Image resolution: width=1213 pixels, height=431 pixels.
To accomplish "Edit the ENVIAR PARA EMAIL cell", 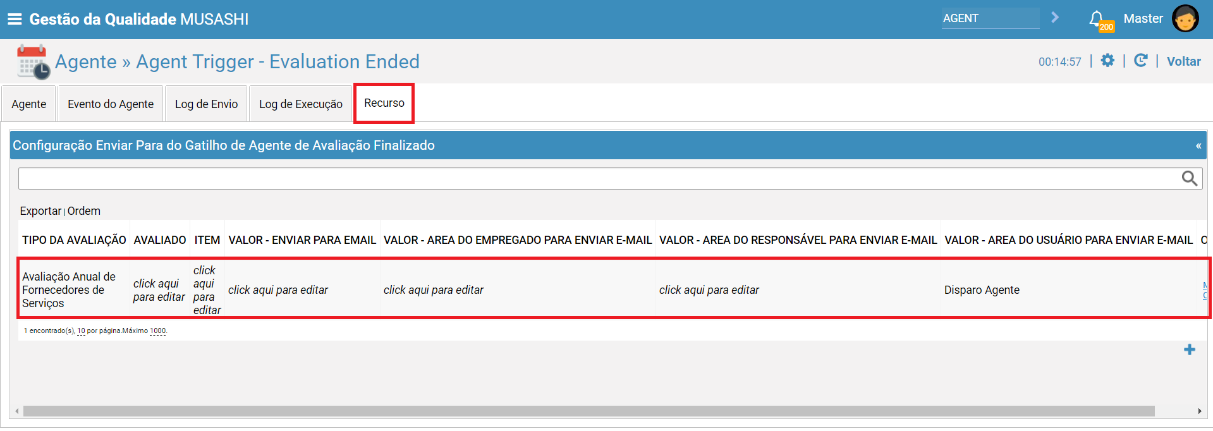I will click(x=278, y=290).
